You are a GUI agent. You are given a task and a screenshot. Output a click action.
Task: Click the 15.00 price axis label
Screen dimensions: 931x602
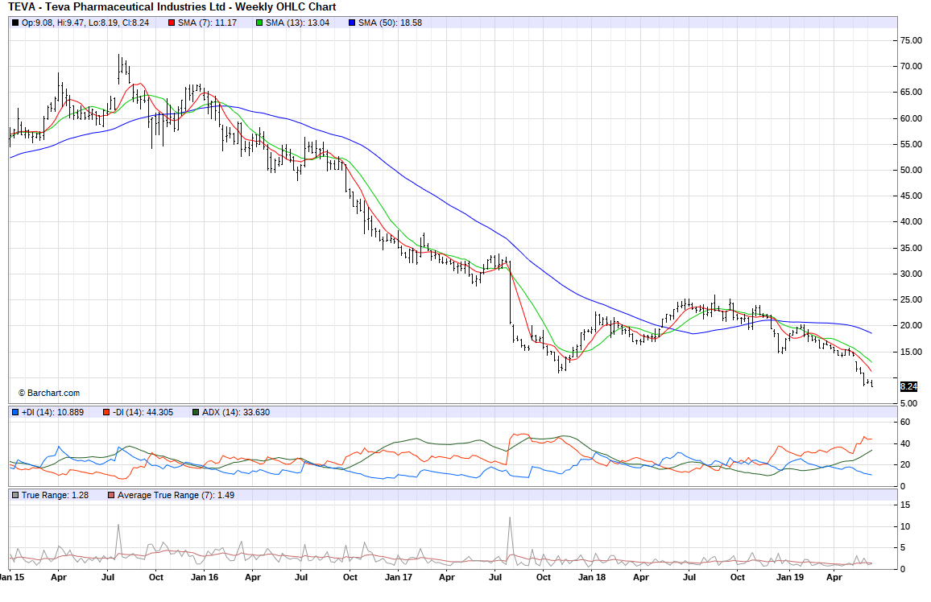click(912, 352)
